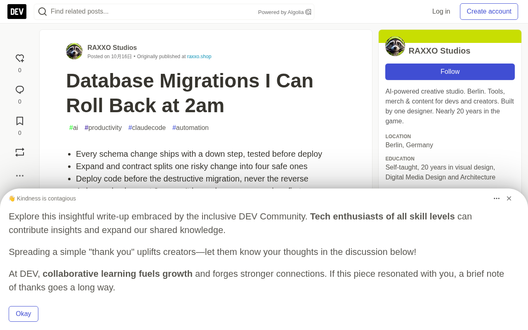528x330 pixels.
Task: Boost the post with the repost icon
Action: click(20, 152)
